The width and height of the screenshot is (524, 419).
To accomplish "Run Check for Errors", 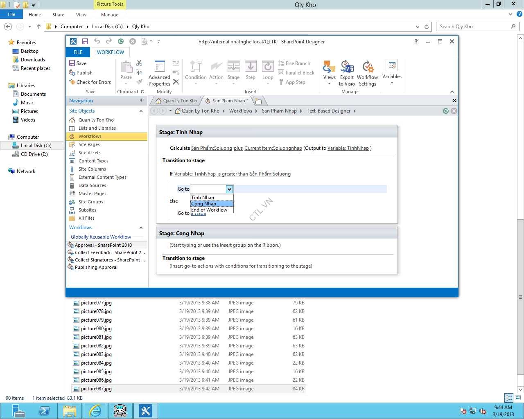I will point(90,82).
